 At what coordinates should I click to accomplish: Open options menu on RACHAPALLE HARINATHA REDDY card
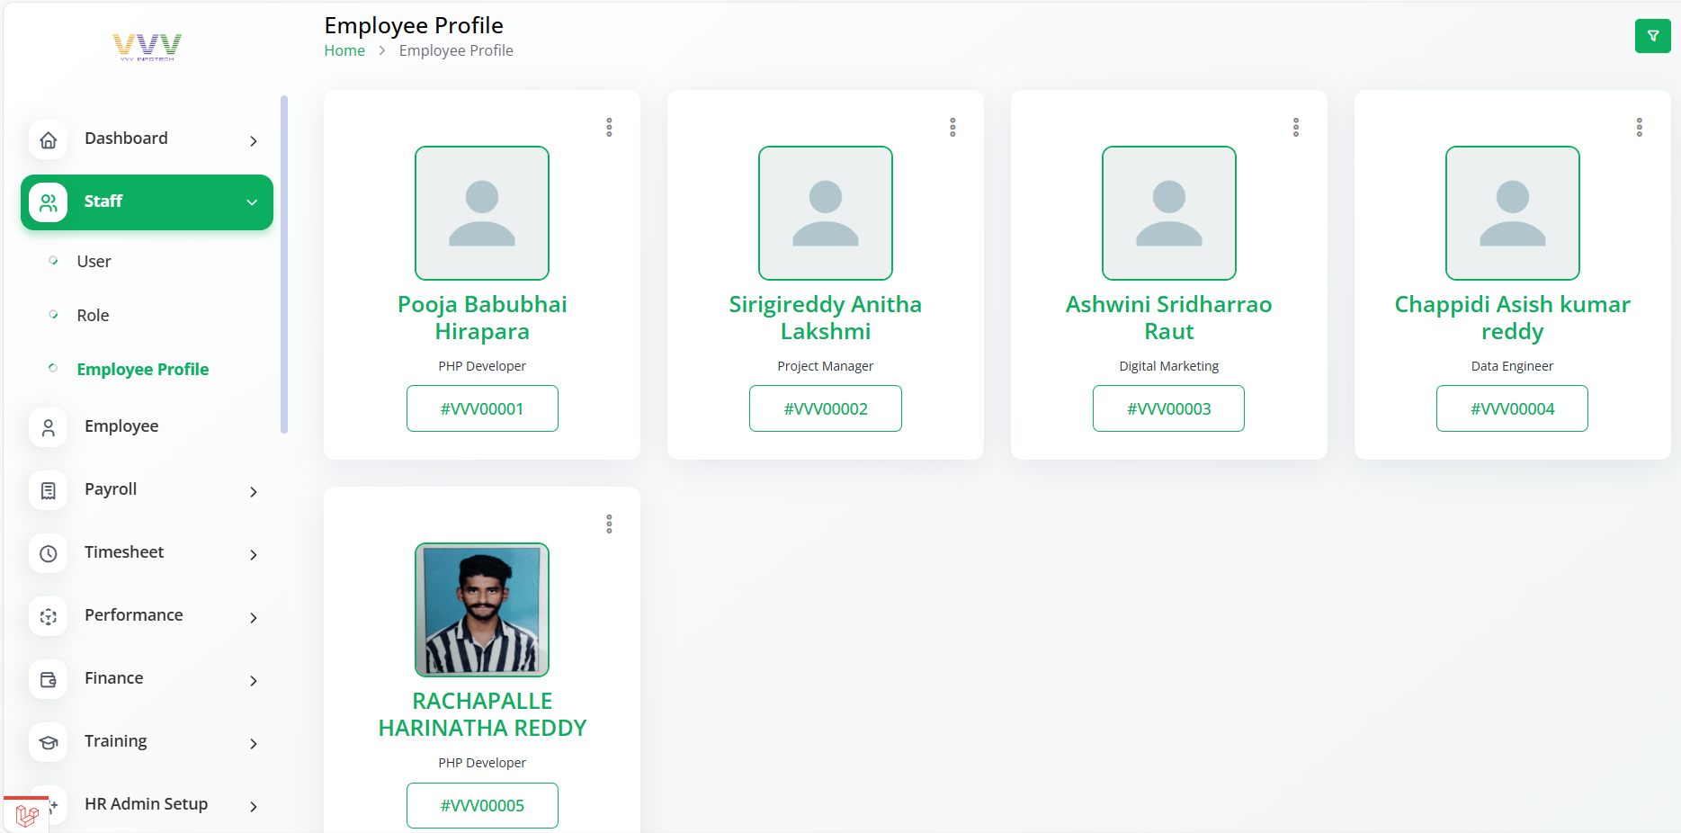(x=609, y=524)
